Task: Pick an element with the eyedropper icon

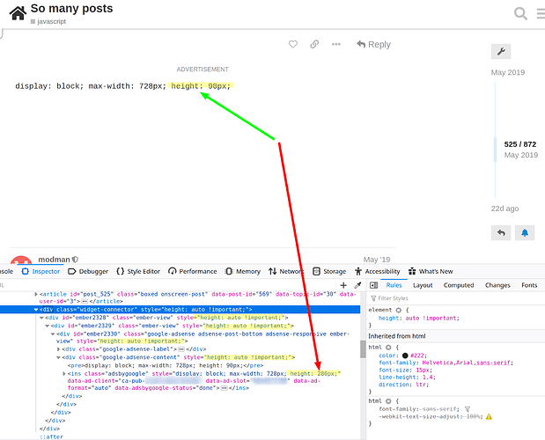Action: coord(357,285)
